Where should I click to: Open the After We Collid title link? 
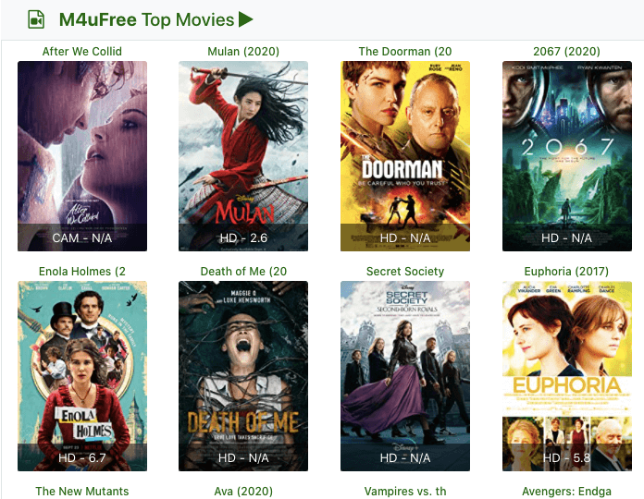click(82, 51)
